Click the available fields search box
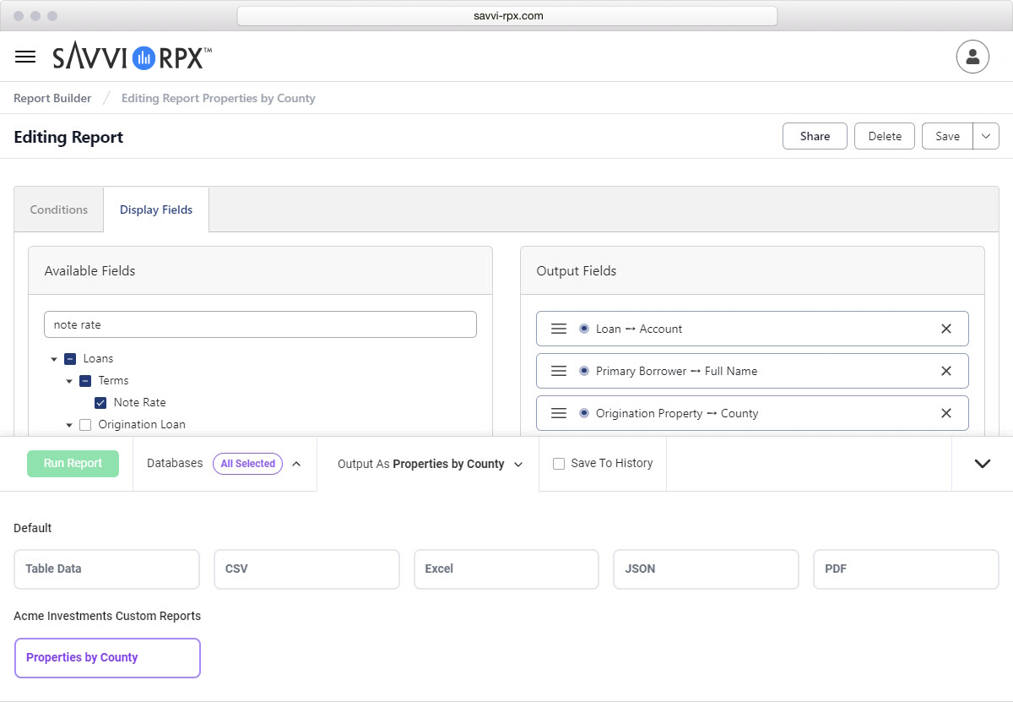 (260, 324)
